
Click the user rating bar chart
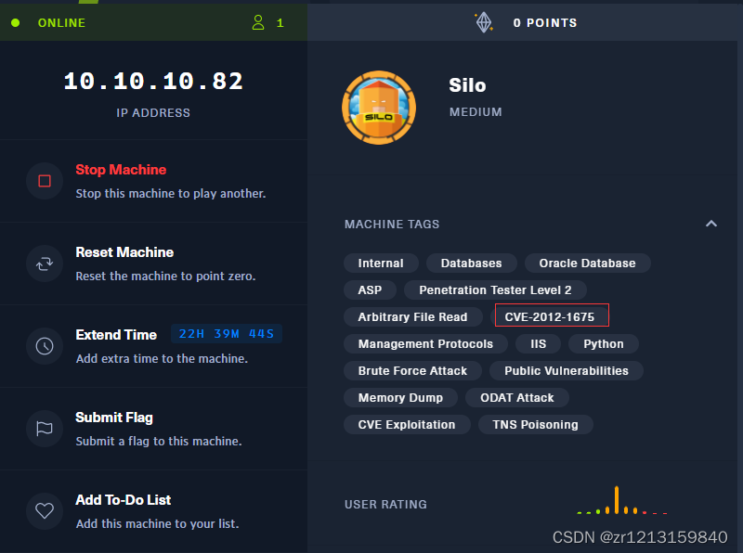[622, 500]
